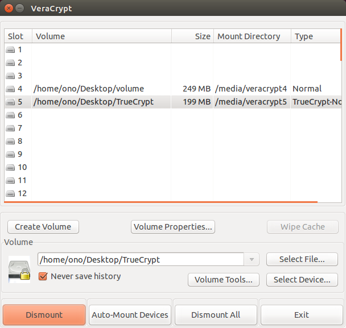The width and height of the screenshot is (346, 328).
Task: Open Volume Properties dialog
Action: pos(173,227)
